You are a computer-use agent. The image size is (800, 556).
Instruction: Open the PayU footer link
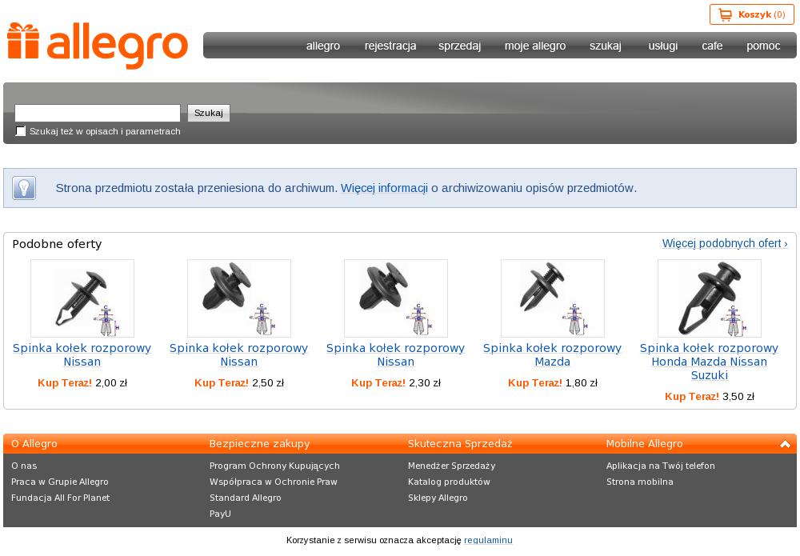click(220, 514)
